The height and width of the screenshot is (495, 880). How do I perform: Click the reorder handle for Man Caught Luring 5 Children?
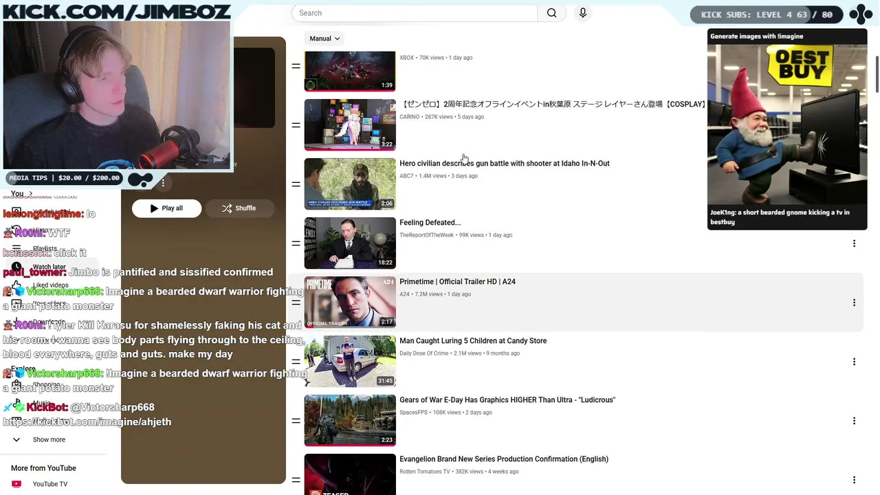(x=296, y=362)
